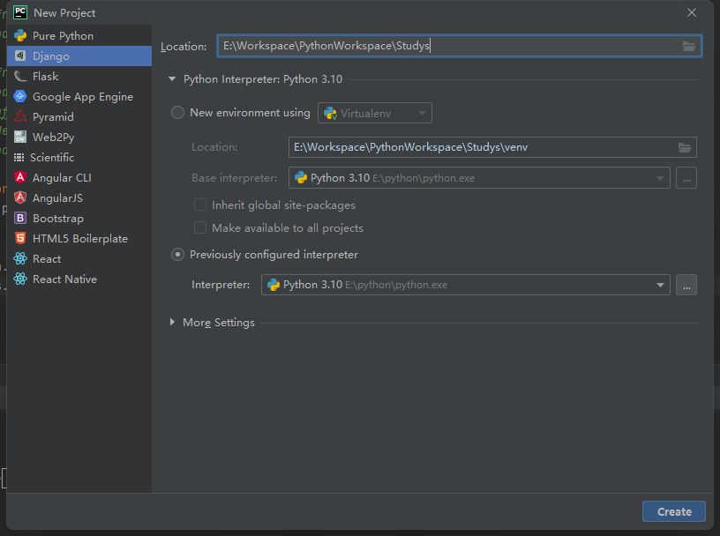Click the React atom icon
The image size is (720, 536).
[20, 259]
